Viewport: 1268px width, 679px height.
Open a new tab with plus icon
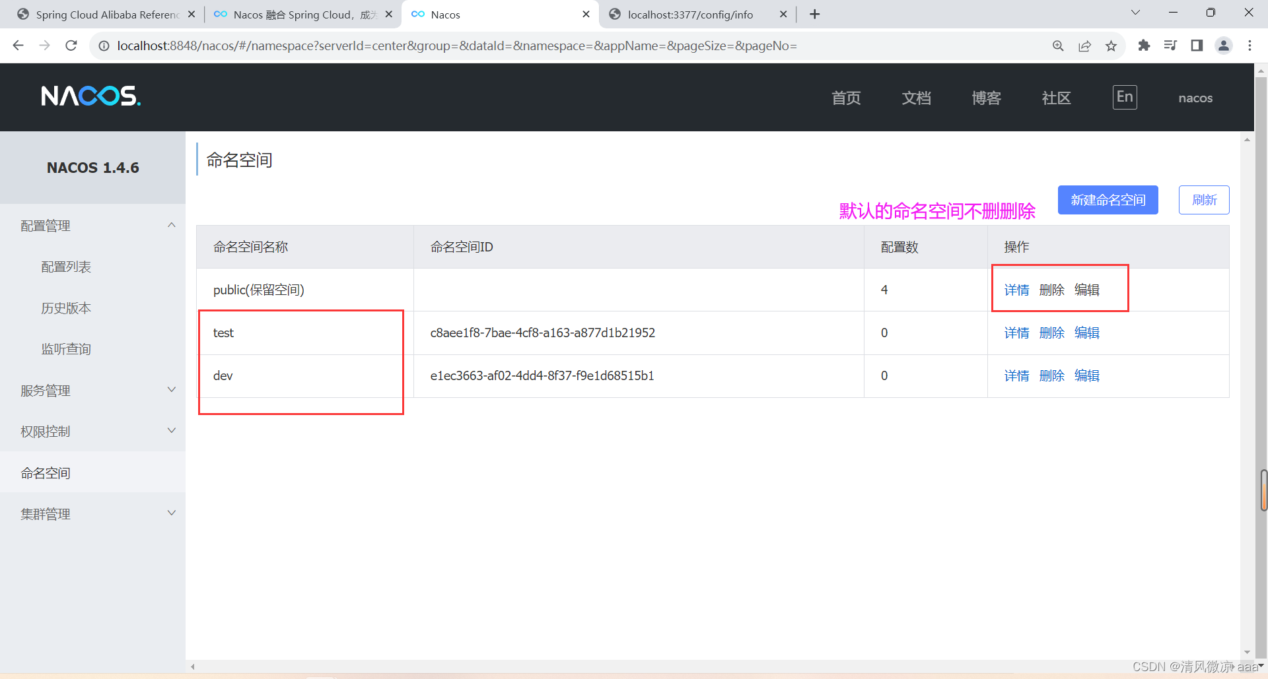click(x=815, y=14)
